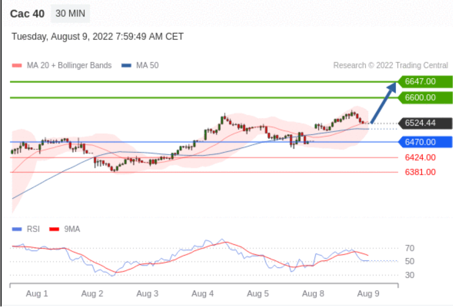Screen dimensions: 453x308
Task: Click the Aug 2 date axis label
Action: coord(92,294)
